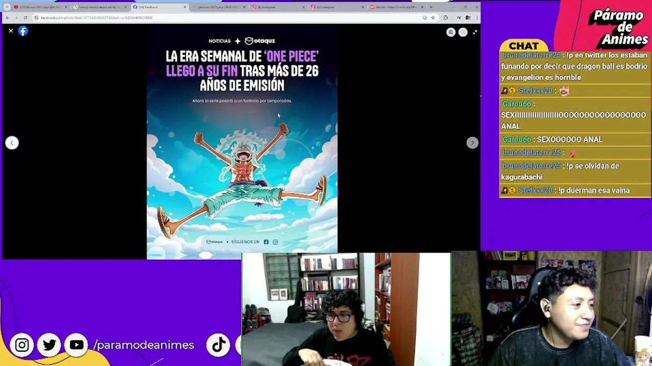Click the Facebook logo icon
Image resolution: width=652 pixels, height=366 pixels.
pyautogui.click(x=23, y=31)
